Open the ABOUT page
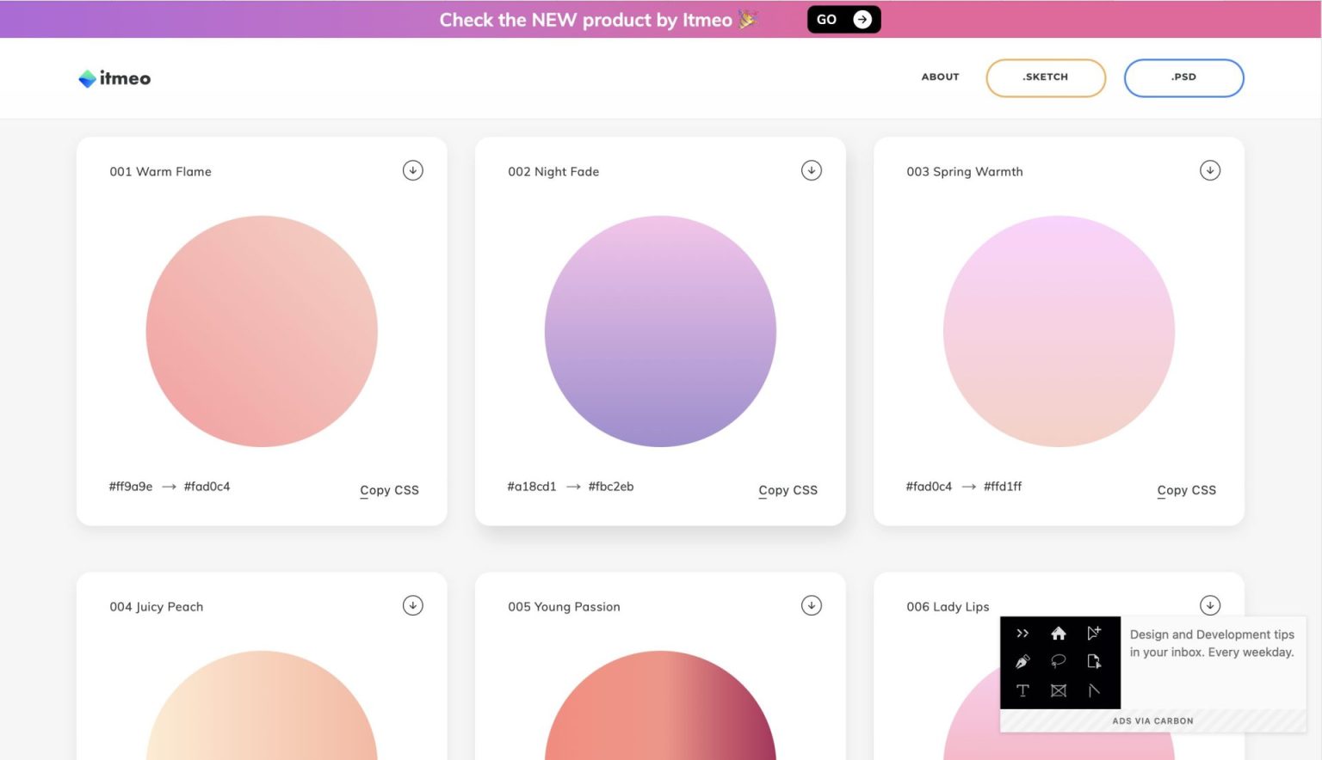 pos(940,77)
